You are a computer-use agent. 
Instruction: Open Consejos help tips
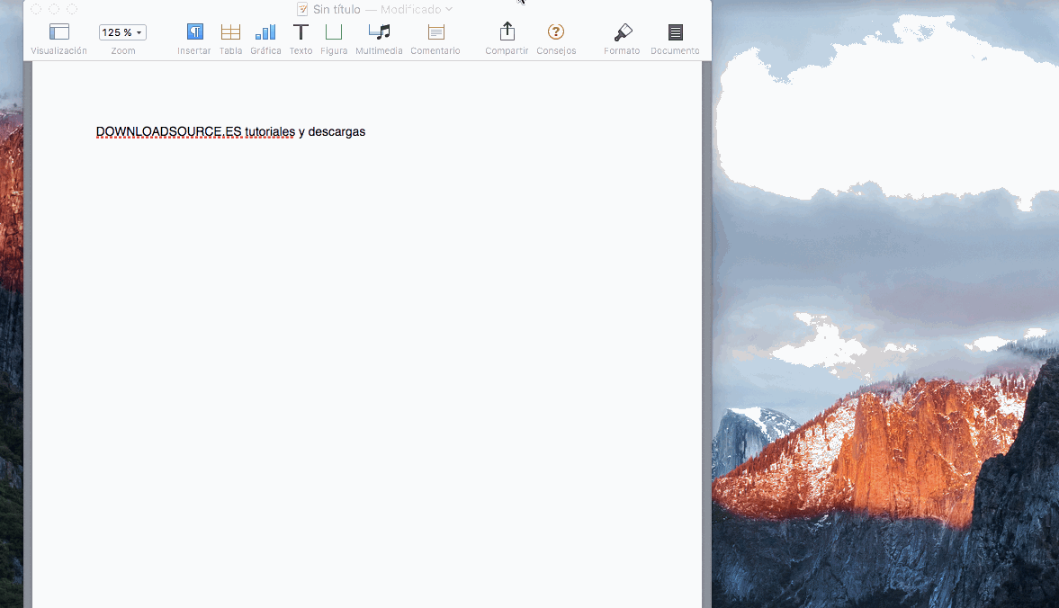(x=556, y=31)
